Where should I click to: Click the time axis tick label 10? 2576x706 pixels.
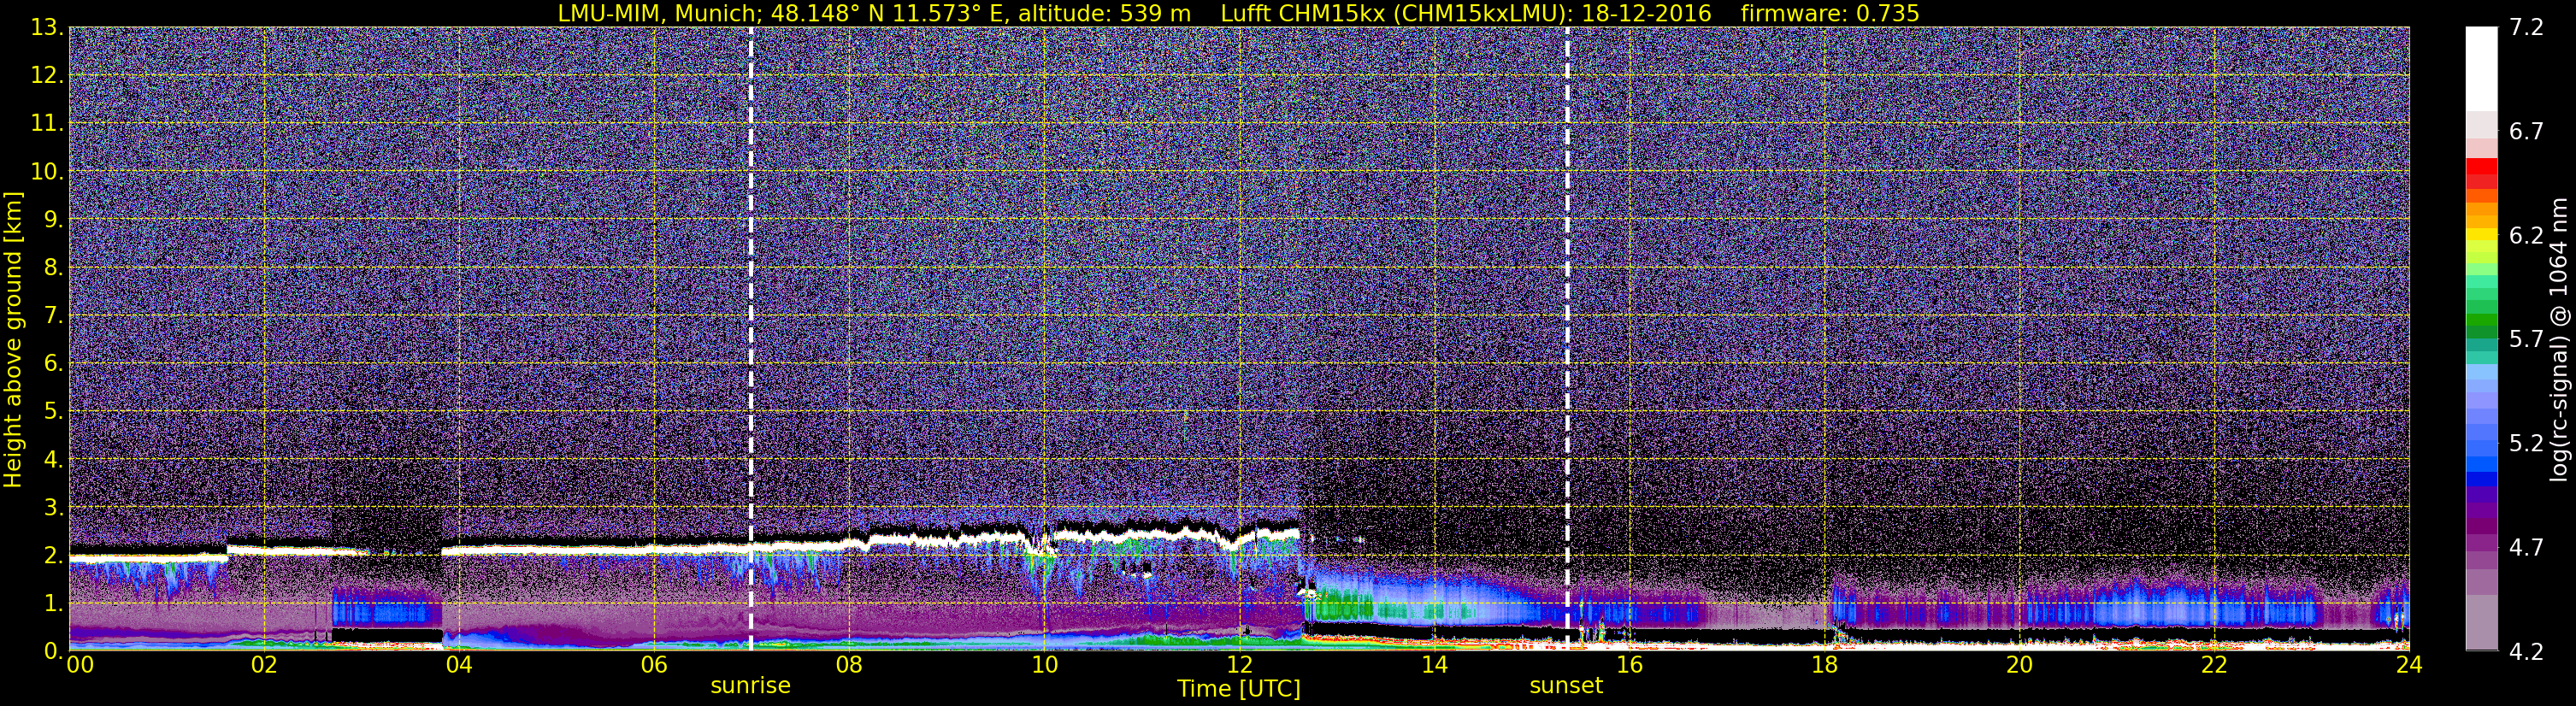[x=1044, y=665]
